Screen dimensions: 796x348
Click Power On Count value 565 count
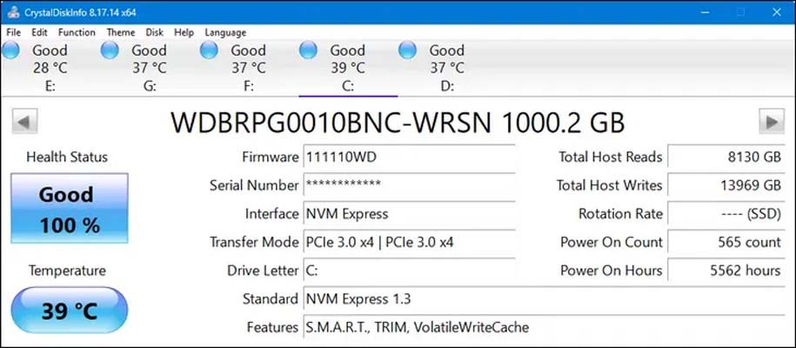click(x=726, y=242)
